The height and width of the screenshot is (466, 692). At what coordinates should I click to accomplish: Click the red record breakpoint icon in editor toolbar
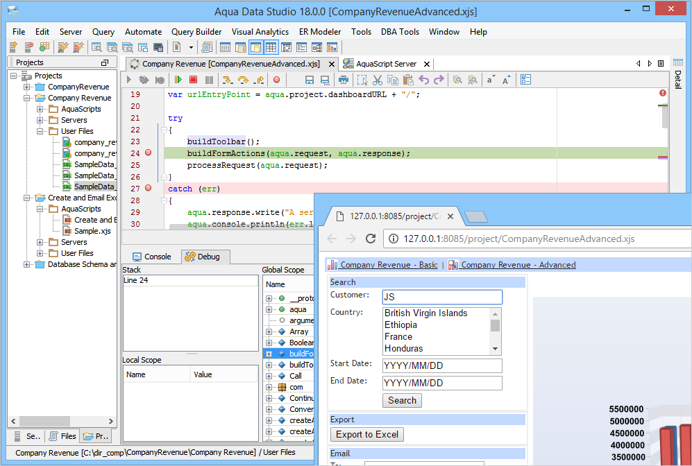pyautogui.click(x=276, y=80)
